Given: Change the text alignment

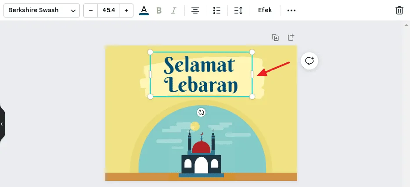Looking at the screenshot, I should click(195, 10).
